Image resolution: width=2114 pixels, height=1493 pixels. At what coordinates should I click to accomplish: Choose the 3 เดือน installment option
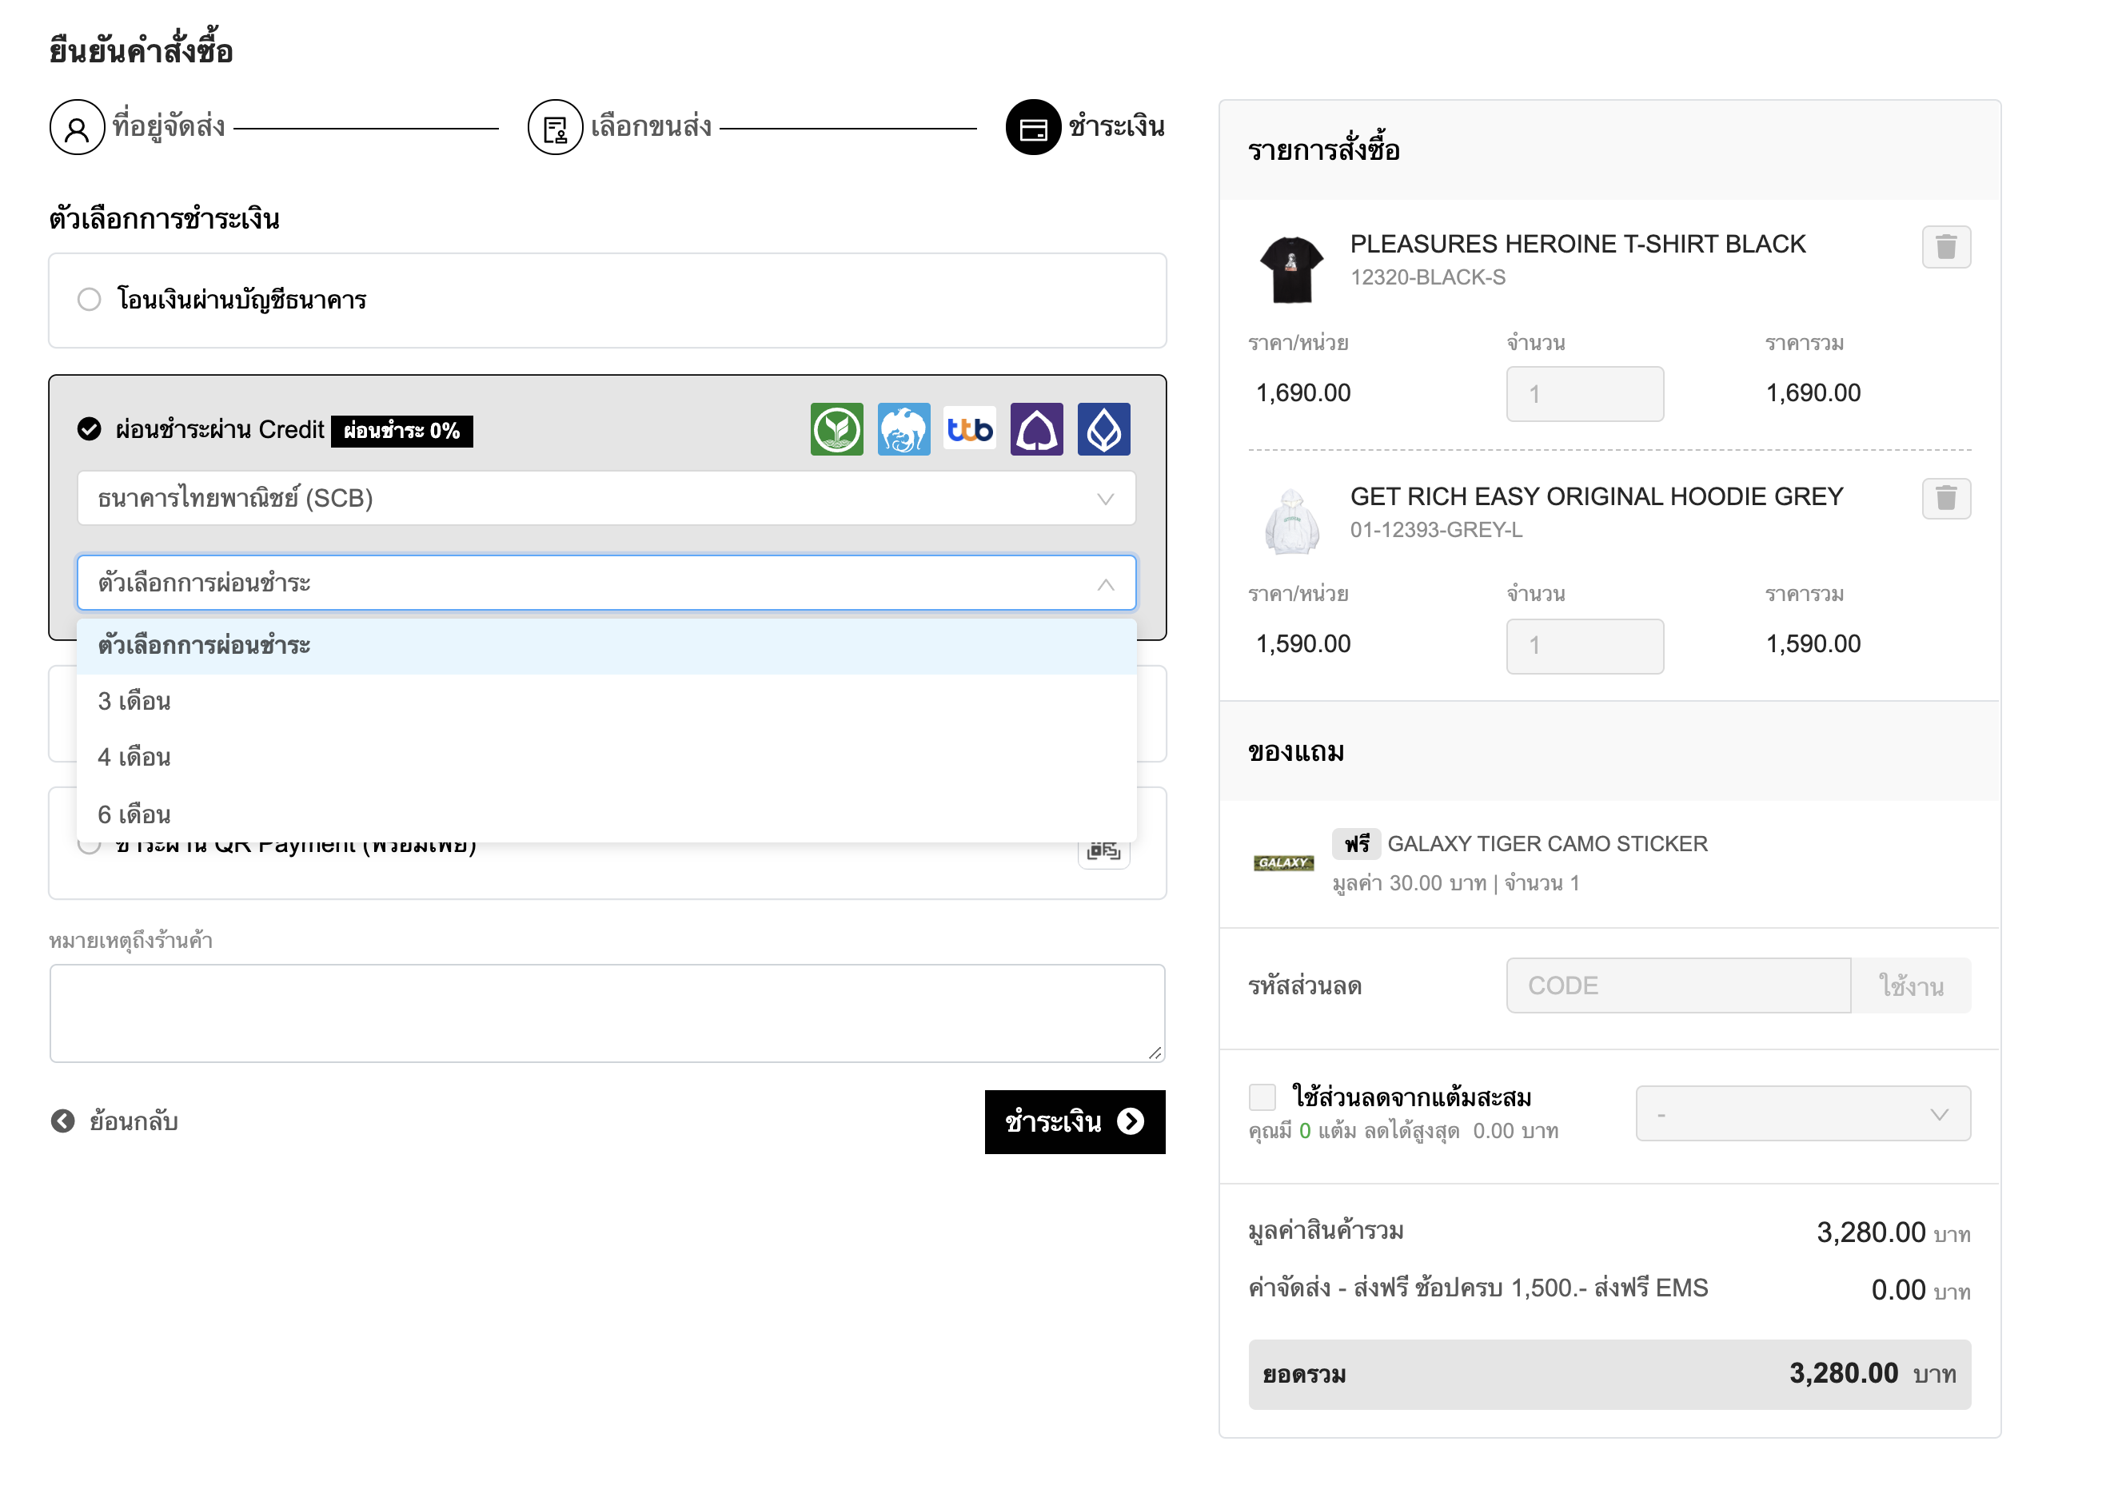click(x=134, y=702)
